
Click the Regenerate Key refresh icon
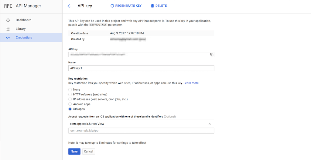(x=112, y=6)
